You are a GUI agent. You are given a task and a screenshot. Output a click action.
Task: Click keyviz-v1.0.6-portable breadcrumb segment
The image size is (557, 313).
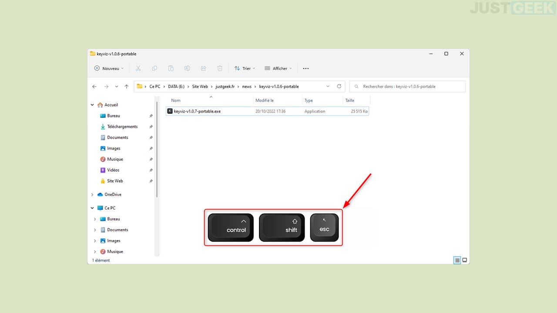point(279,87)
